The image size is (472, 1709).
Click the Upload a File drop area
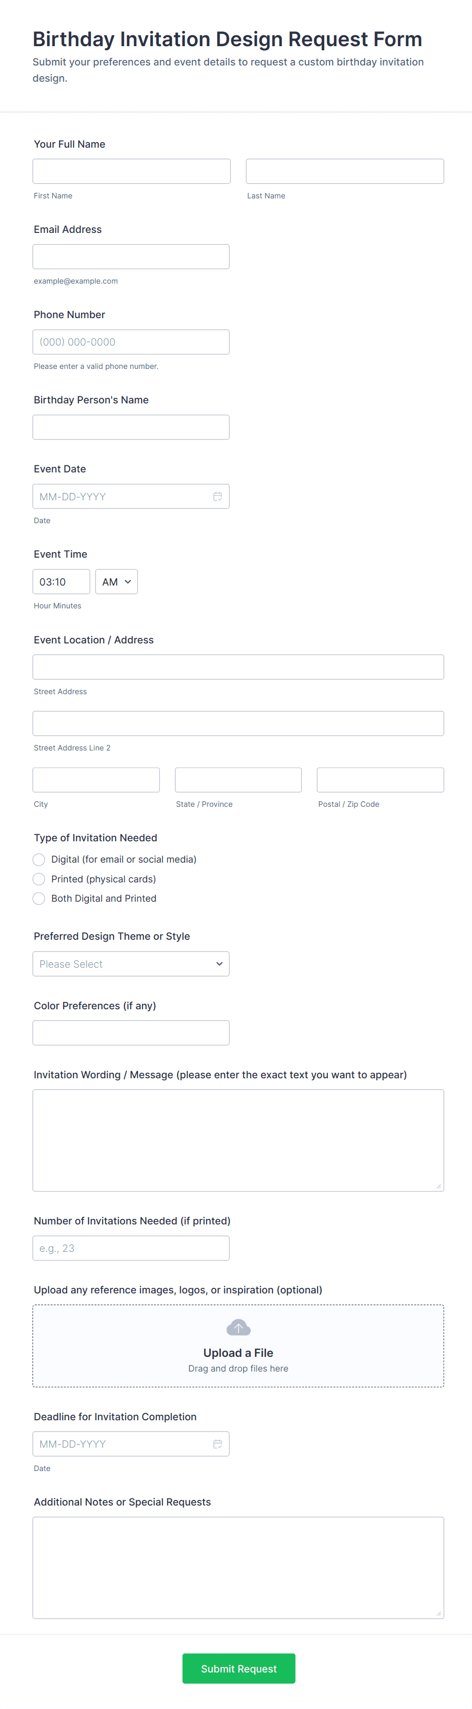click(239, 1346)
